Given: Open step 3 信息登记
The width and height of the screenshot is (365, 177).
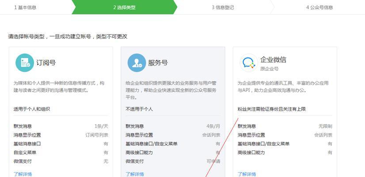Looking at the screenshot, I should pyautogui.click(x=223, y=8).
